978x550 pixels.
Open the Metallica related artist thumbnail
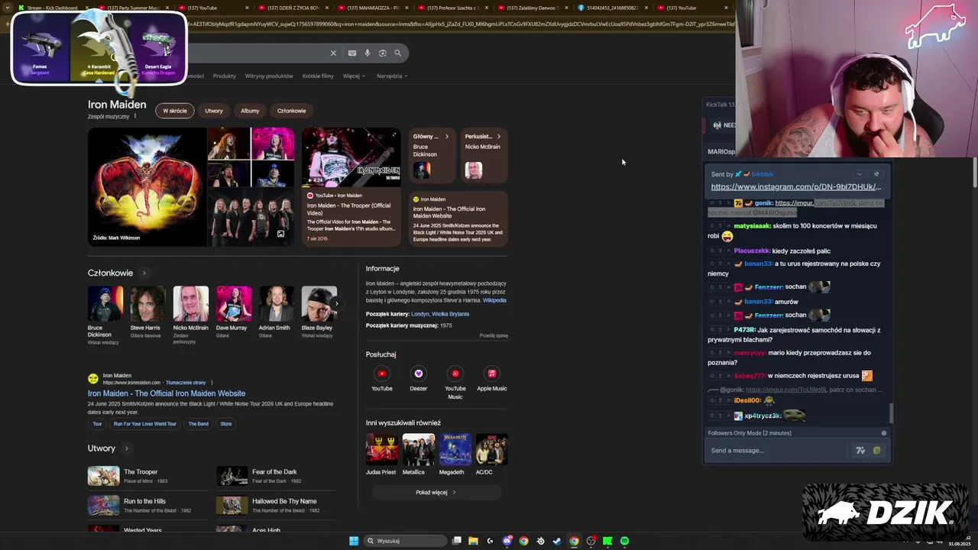[418, 455]
